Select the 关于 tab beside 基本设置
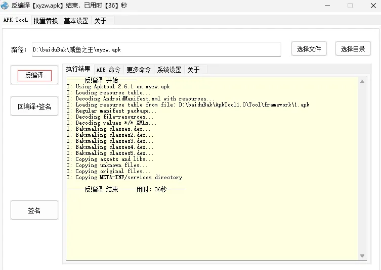 pyautogui.click(x=100, y=21)
